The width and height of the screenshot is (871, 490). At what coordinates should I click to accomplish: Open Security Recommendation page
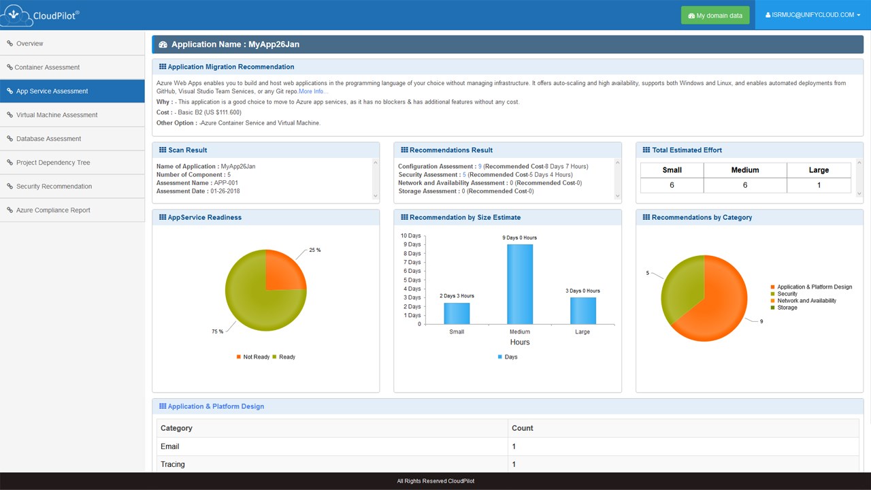click(72, 186)
